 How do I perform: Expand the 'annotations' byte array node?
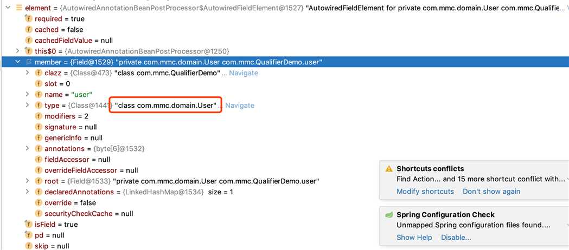27,148
